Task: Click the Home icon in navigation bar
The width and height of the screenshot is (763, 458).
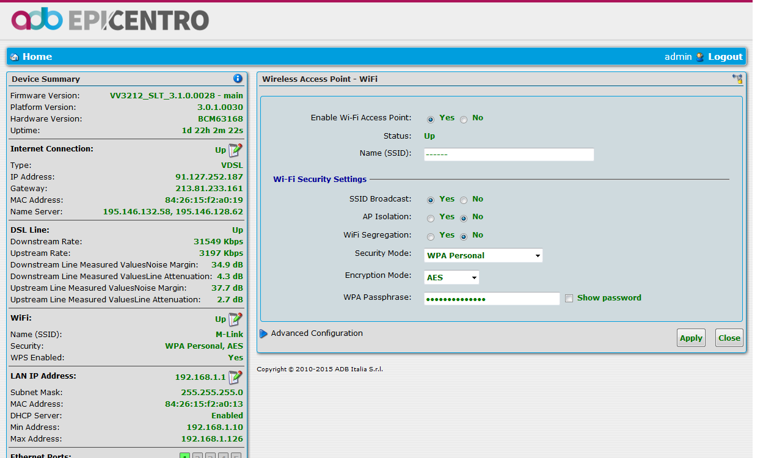Action: tap(15, 57)
